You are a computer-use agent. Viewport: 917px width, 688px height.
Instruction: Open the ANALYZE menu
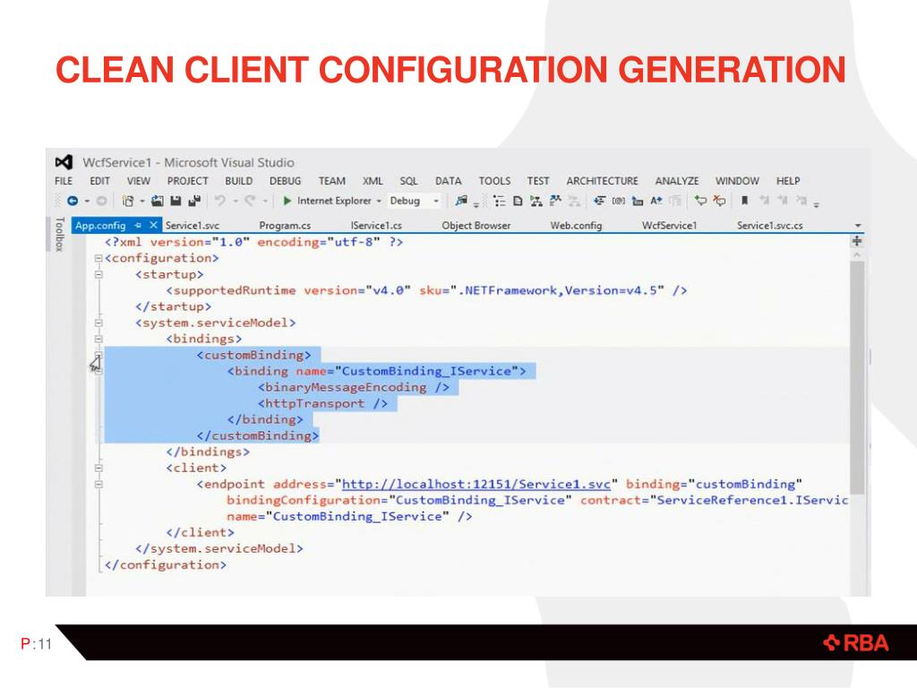677,181
